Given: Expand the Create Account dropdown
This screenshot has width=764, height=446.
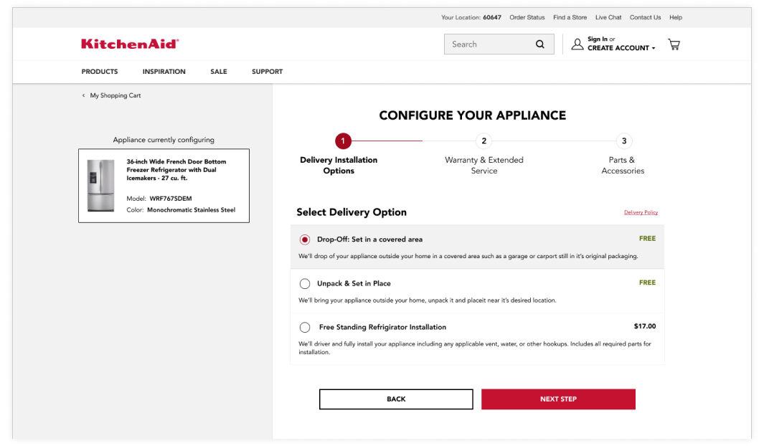Looking at the screenshot, I should click(621, 49).
